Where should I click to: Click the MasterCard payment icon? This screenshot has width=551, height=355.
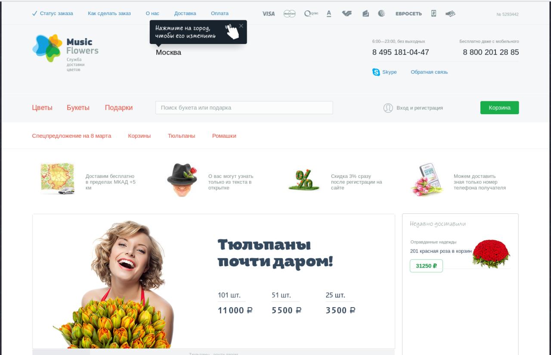pyautogui.click(x=290, y=13)
